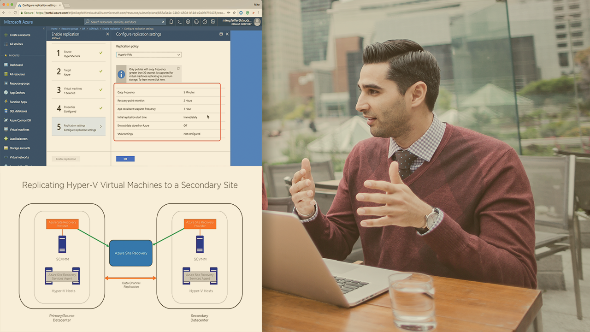
Task: Click the search resources field
Action: pyautogui.click(x=125, y=22)
